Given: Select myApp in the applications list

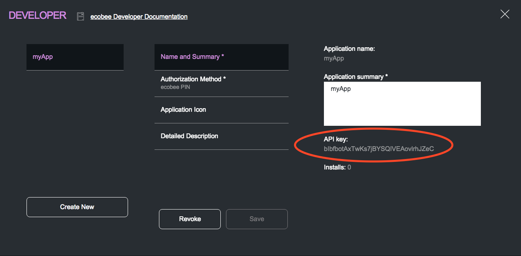Looking at the screenshot, I should pyautogui.click(x=75, y=57).
